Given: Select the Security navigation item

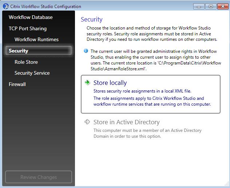Looking at the screenshot, I should click(x=39, y=51).
